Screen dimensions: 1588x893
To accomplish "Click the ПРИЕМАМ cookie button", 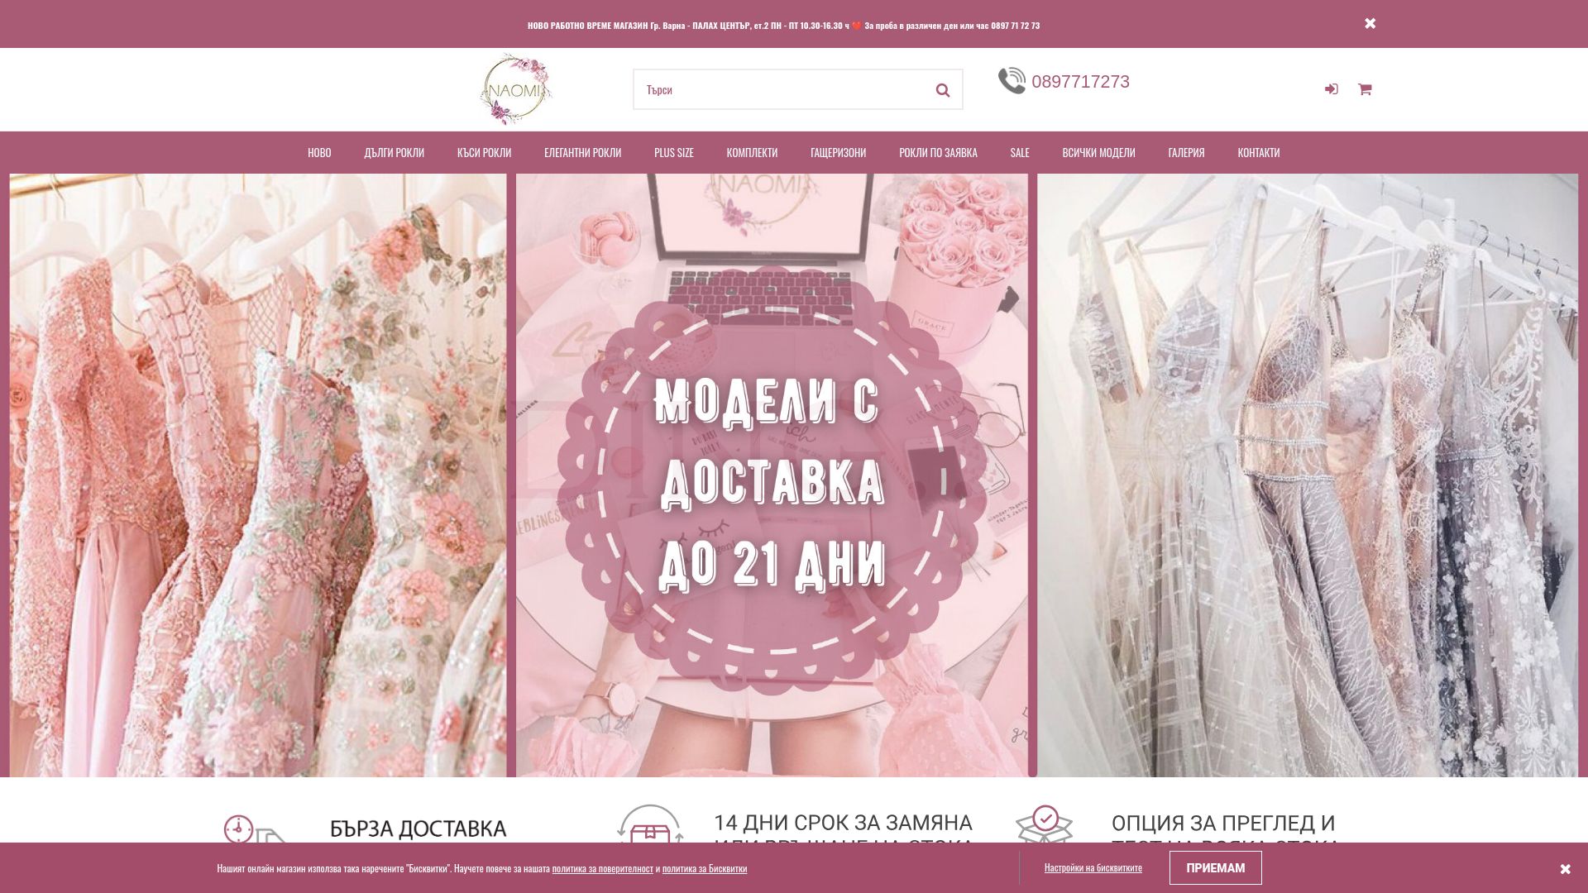I will (1215, 868).
